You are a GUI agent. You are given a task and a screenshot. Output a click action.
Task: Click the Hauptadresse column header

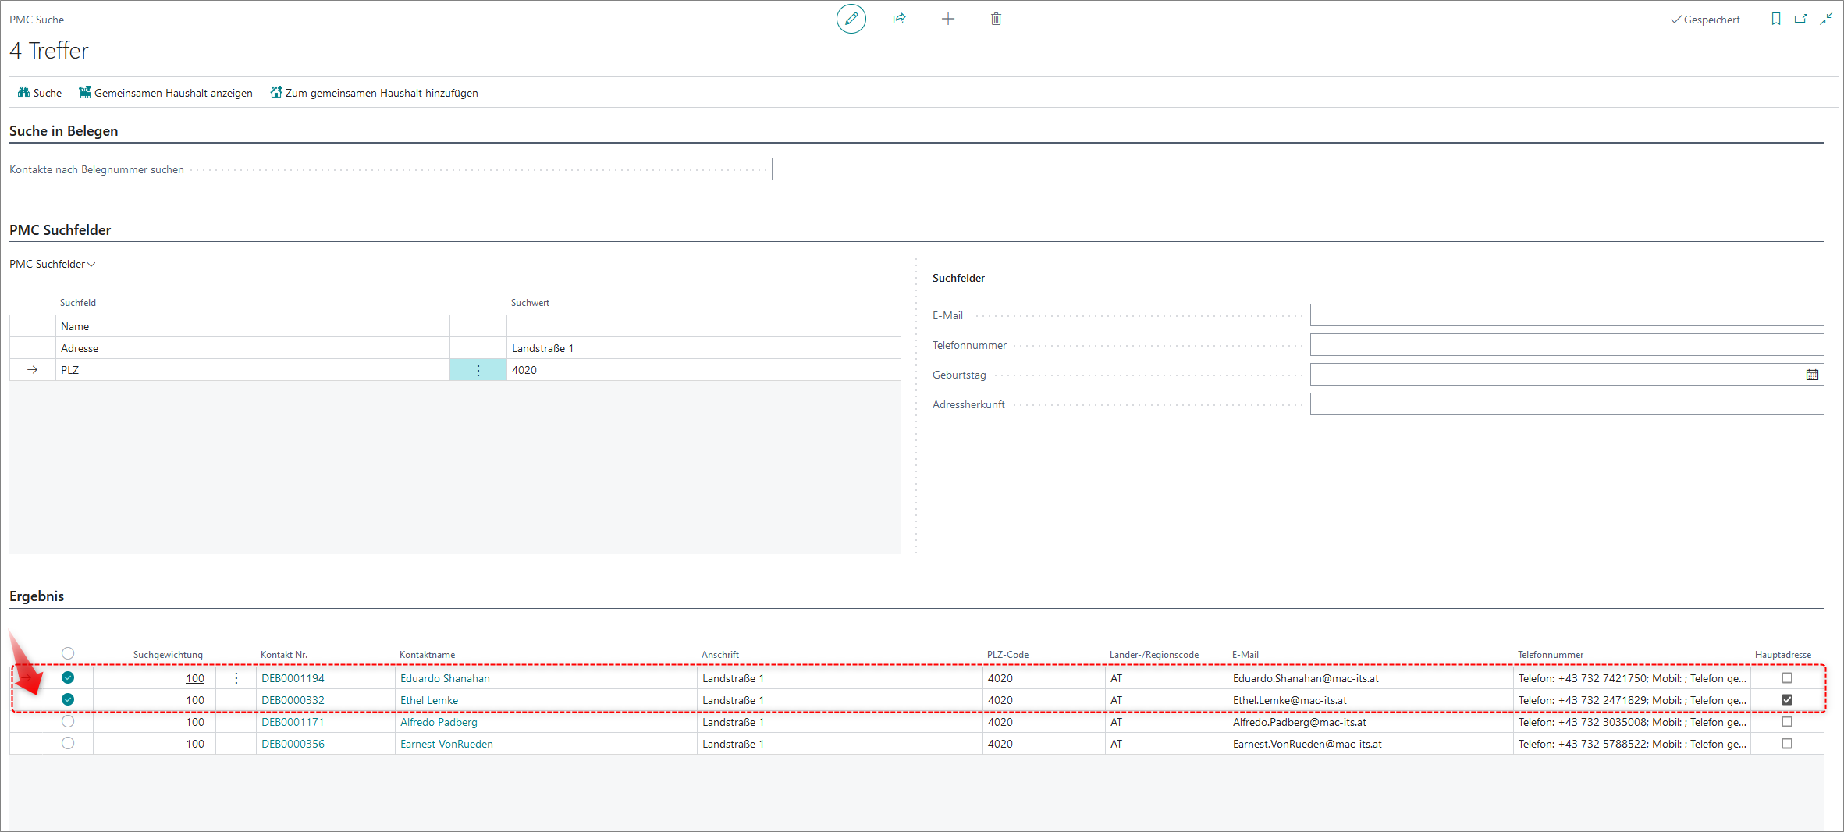[x=1783, y=655]
